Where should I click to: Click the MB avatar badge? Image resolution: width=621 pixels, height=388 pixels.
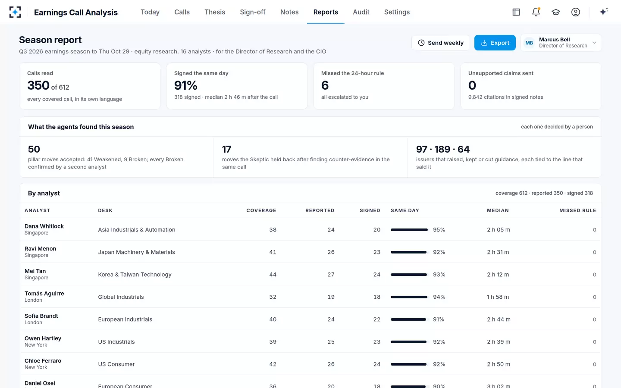[x=529, y=43]
